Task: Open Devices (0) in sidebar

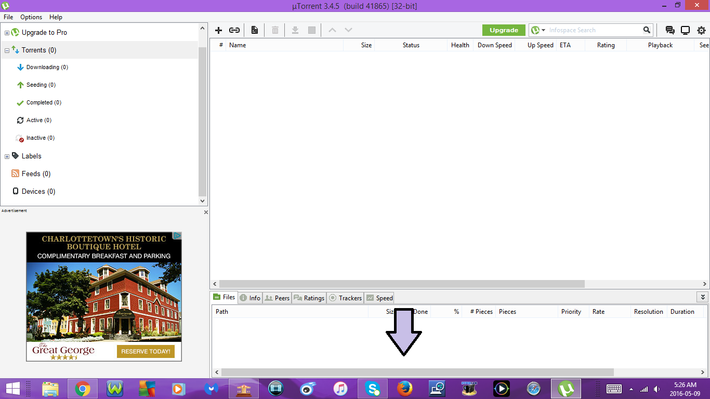Action: point(38,192)
